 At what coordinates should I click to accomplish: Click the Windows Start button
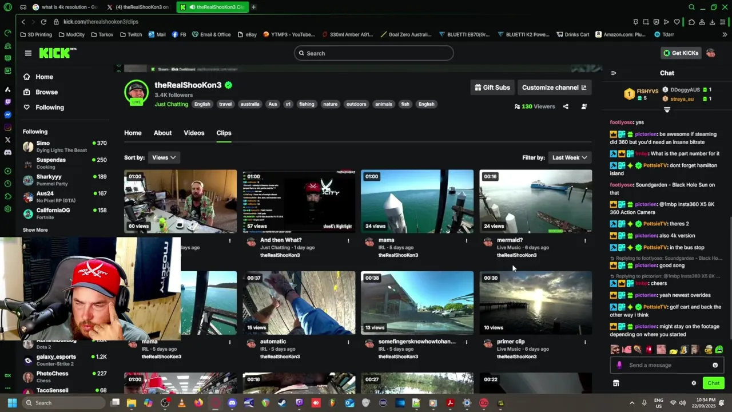12,403
